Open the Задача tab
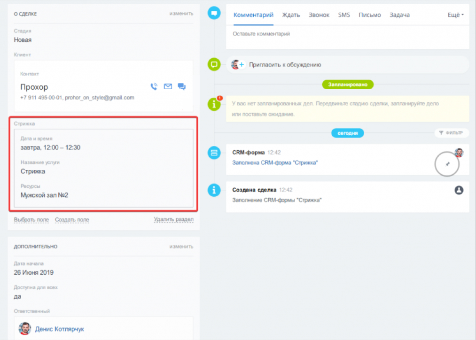Screen dimensions: 476x340 tap(399, 15)
